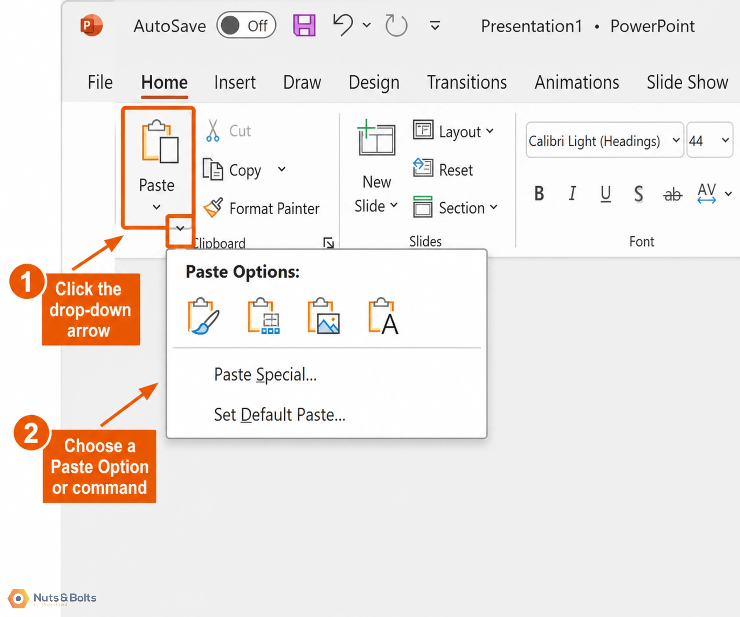Toggle Bold formatting
Screen dimensions: 740x617
(539, 193)
